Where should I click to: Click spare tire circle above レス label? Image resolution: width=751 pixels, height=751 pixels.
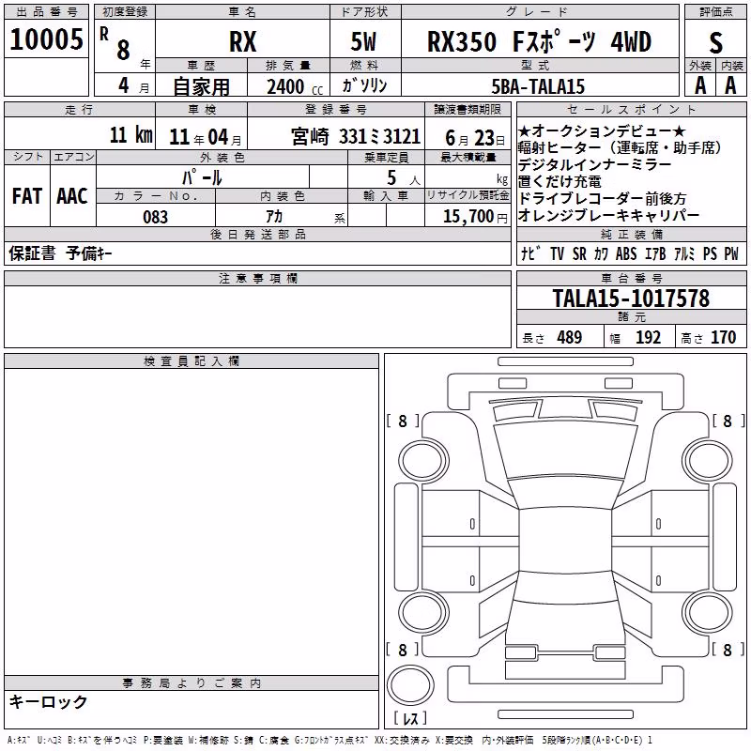[410, 684]
